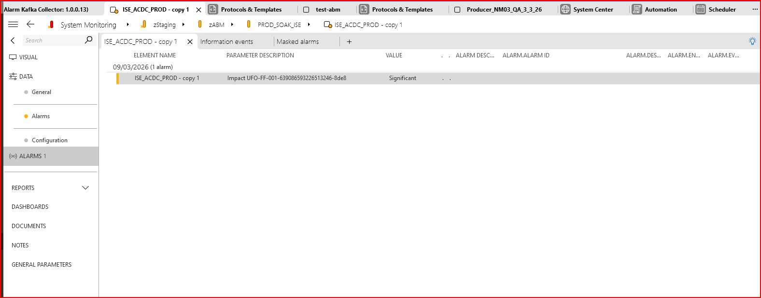
Task: Expand the REPORTS section chevron
Action: click(x=85, y=188)
